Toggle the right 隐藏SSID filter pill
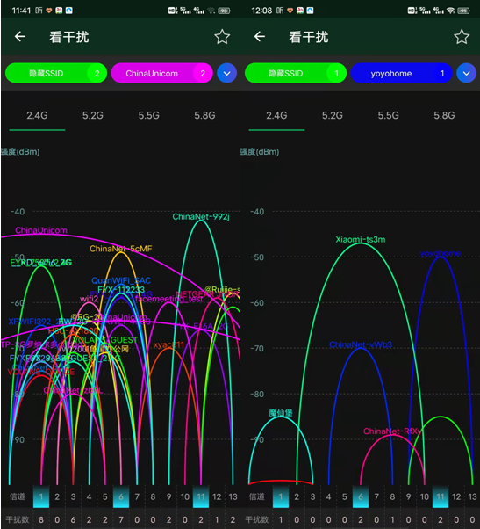 pos(296,73)
